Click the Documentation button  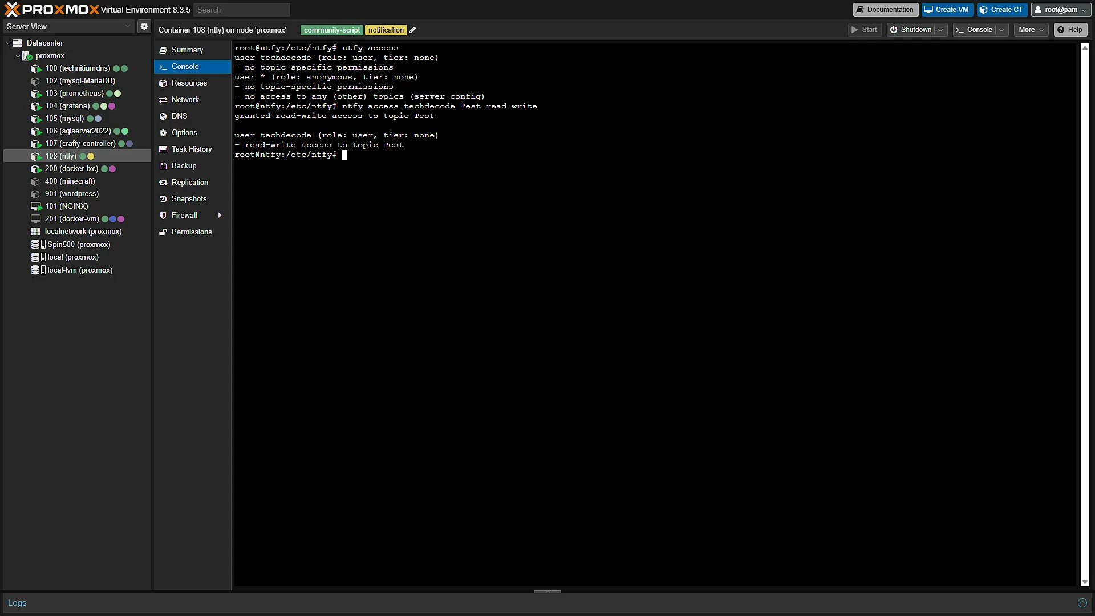[x=886, y=10]
